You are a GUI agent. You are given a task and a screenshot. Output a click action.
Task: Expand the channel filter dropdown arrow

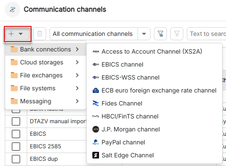click(144, 34)
